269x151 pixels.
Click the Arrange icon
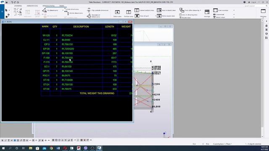coord(207,12)
